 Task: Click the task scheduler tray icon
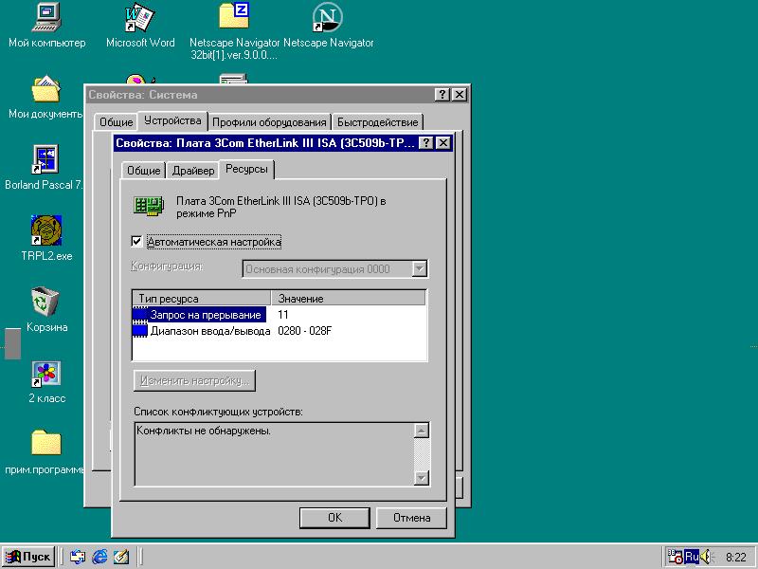coord(675,557)
